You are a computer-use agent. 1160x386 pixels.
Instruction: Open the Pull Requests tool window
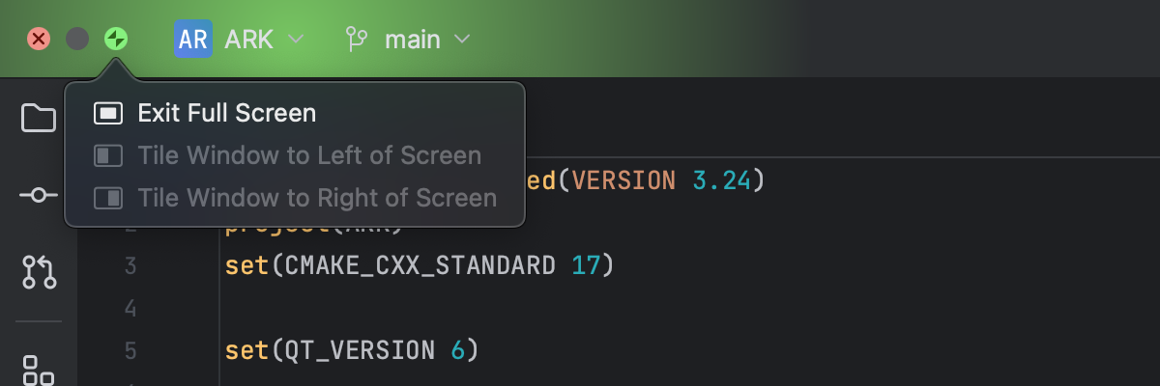coord(39,272)
